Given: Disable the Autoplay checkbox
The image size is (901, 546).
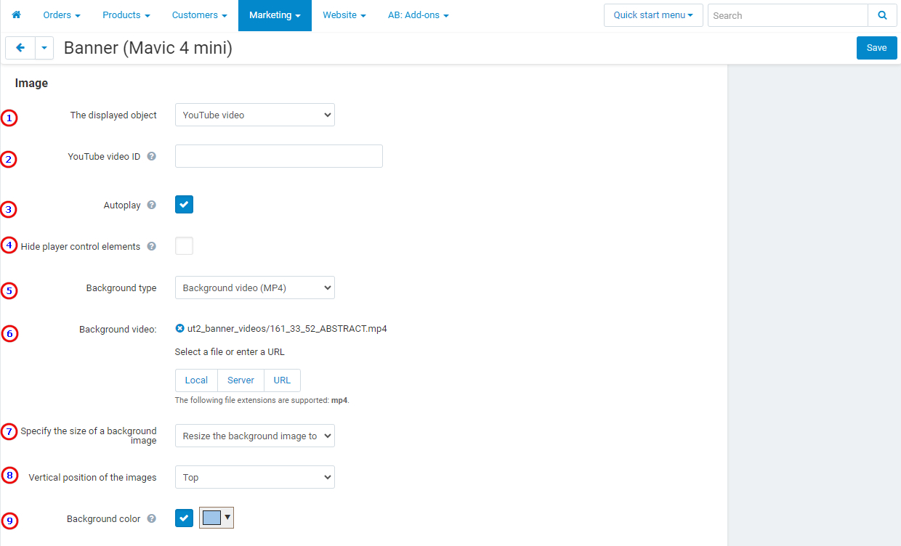Looking at the screenshot, I should [184, 205].
